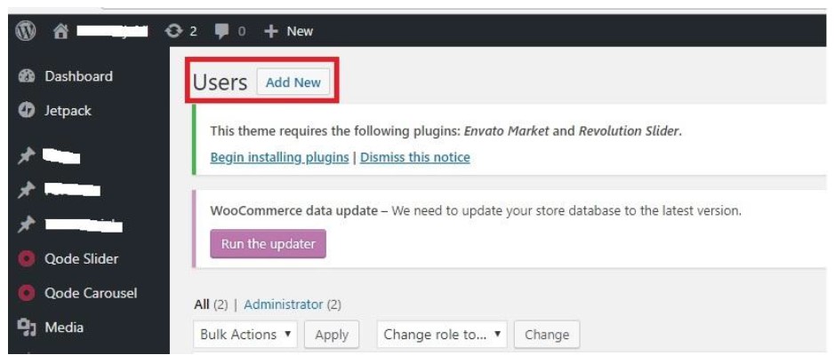Open the site home icon
Image resolution: width=835 pixels, height=363 pixels.
[60, 31]
